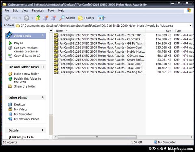195x152 pixels.
Task: Collapse the Video Tasks panel
Action: click(43, 36)
